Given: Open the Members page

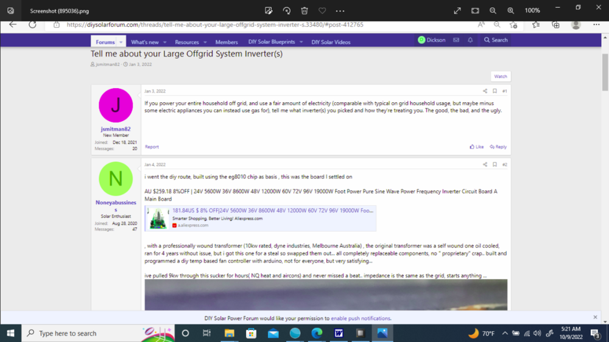Looking at the screenshot, I should coord(227,42).
